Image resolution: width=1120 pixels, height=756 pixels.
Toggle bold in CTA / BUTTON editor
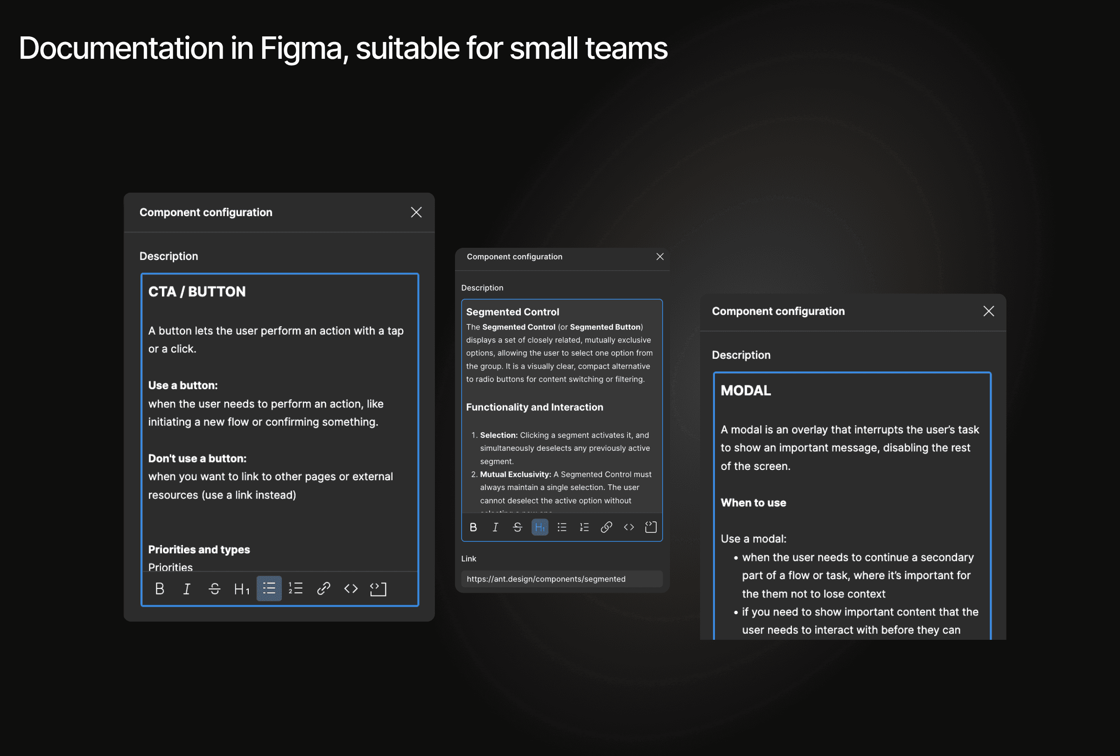coord(160,588)
